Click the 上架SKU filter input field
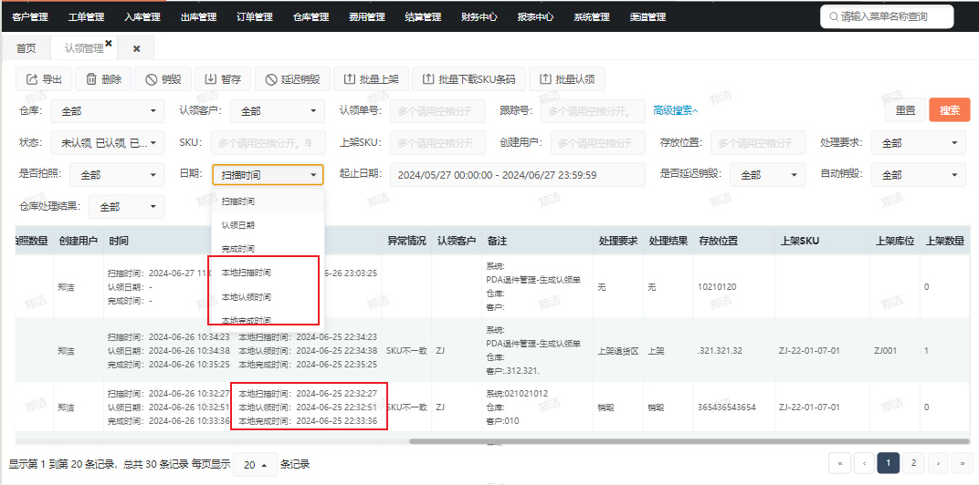The height and width of the screenshot is (485, 979). click(x=437, y=143)
